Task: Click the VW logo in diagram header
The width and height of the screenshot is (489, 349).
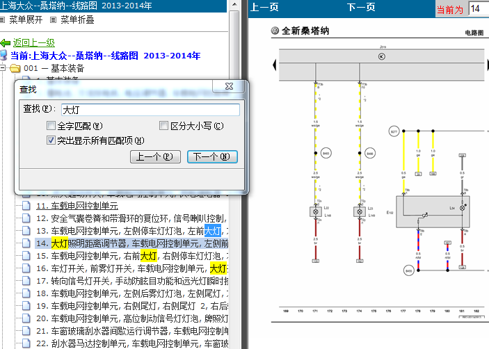Action: point(275,31)
